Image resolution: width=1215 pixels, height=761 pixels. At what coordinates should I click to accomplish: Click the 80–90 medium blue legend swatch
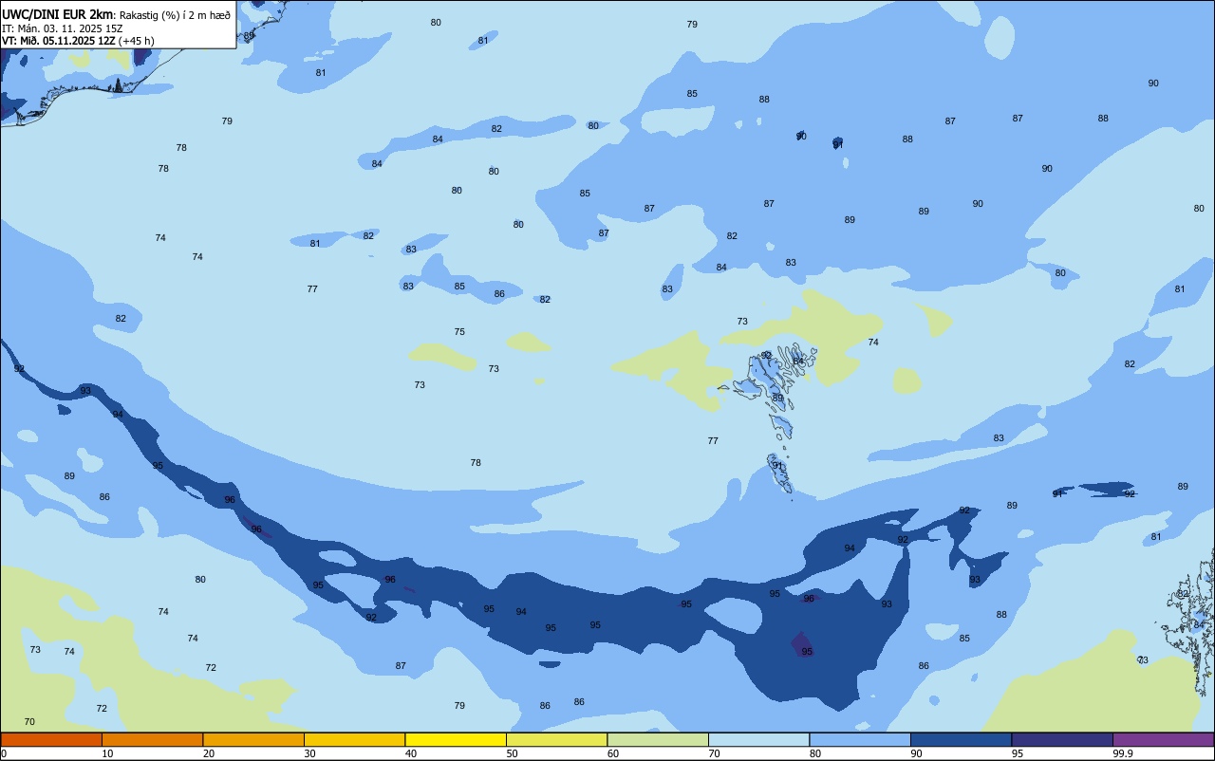pyautogui.click(x=860, y=739)
